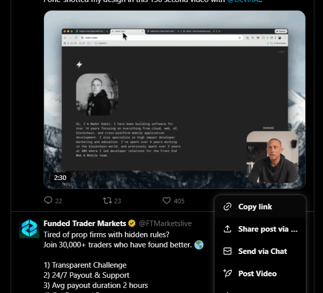Click the upload arrow share icon
This screenshot has width=323, height=293.
[227, 229]
